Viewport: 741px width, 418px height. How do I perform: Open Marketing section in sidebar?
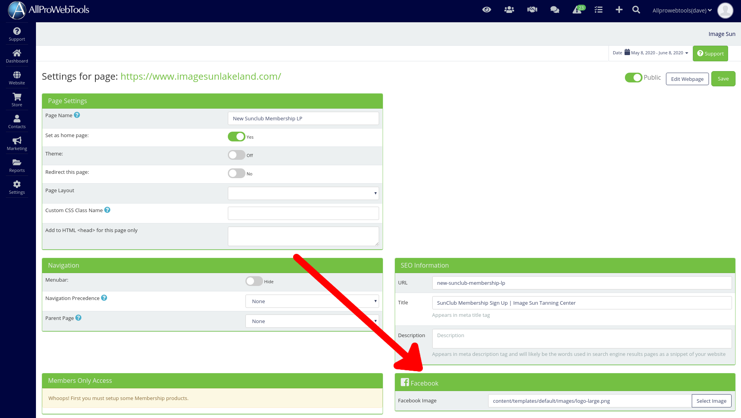17,144
